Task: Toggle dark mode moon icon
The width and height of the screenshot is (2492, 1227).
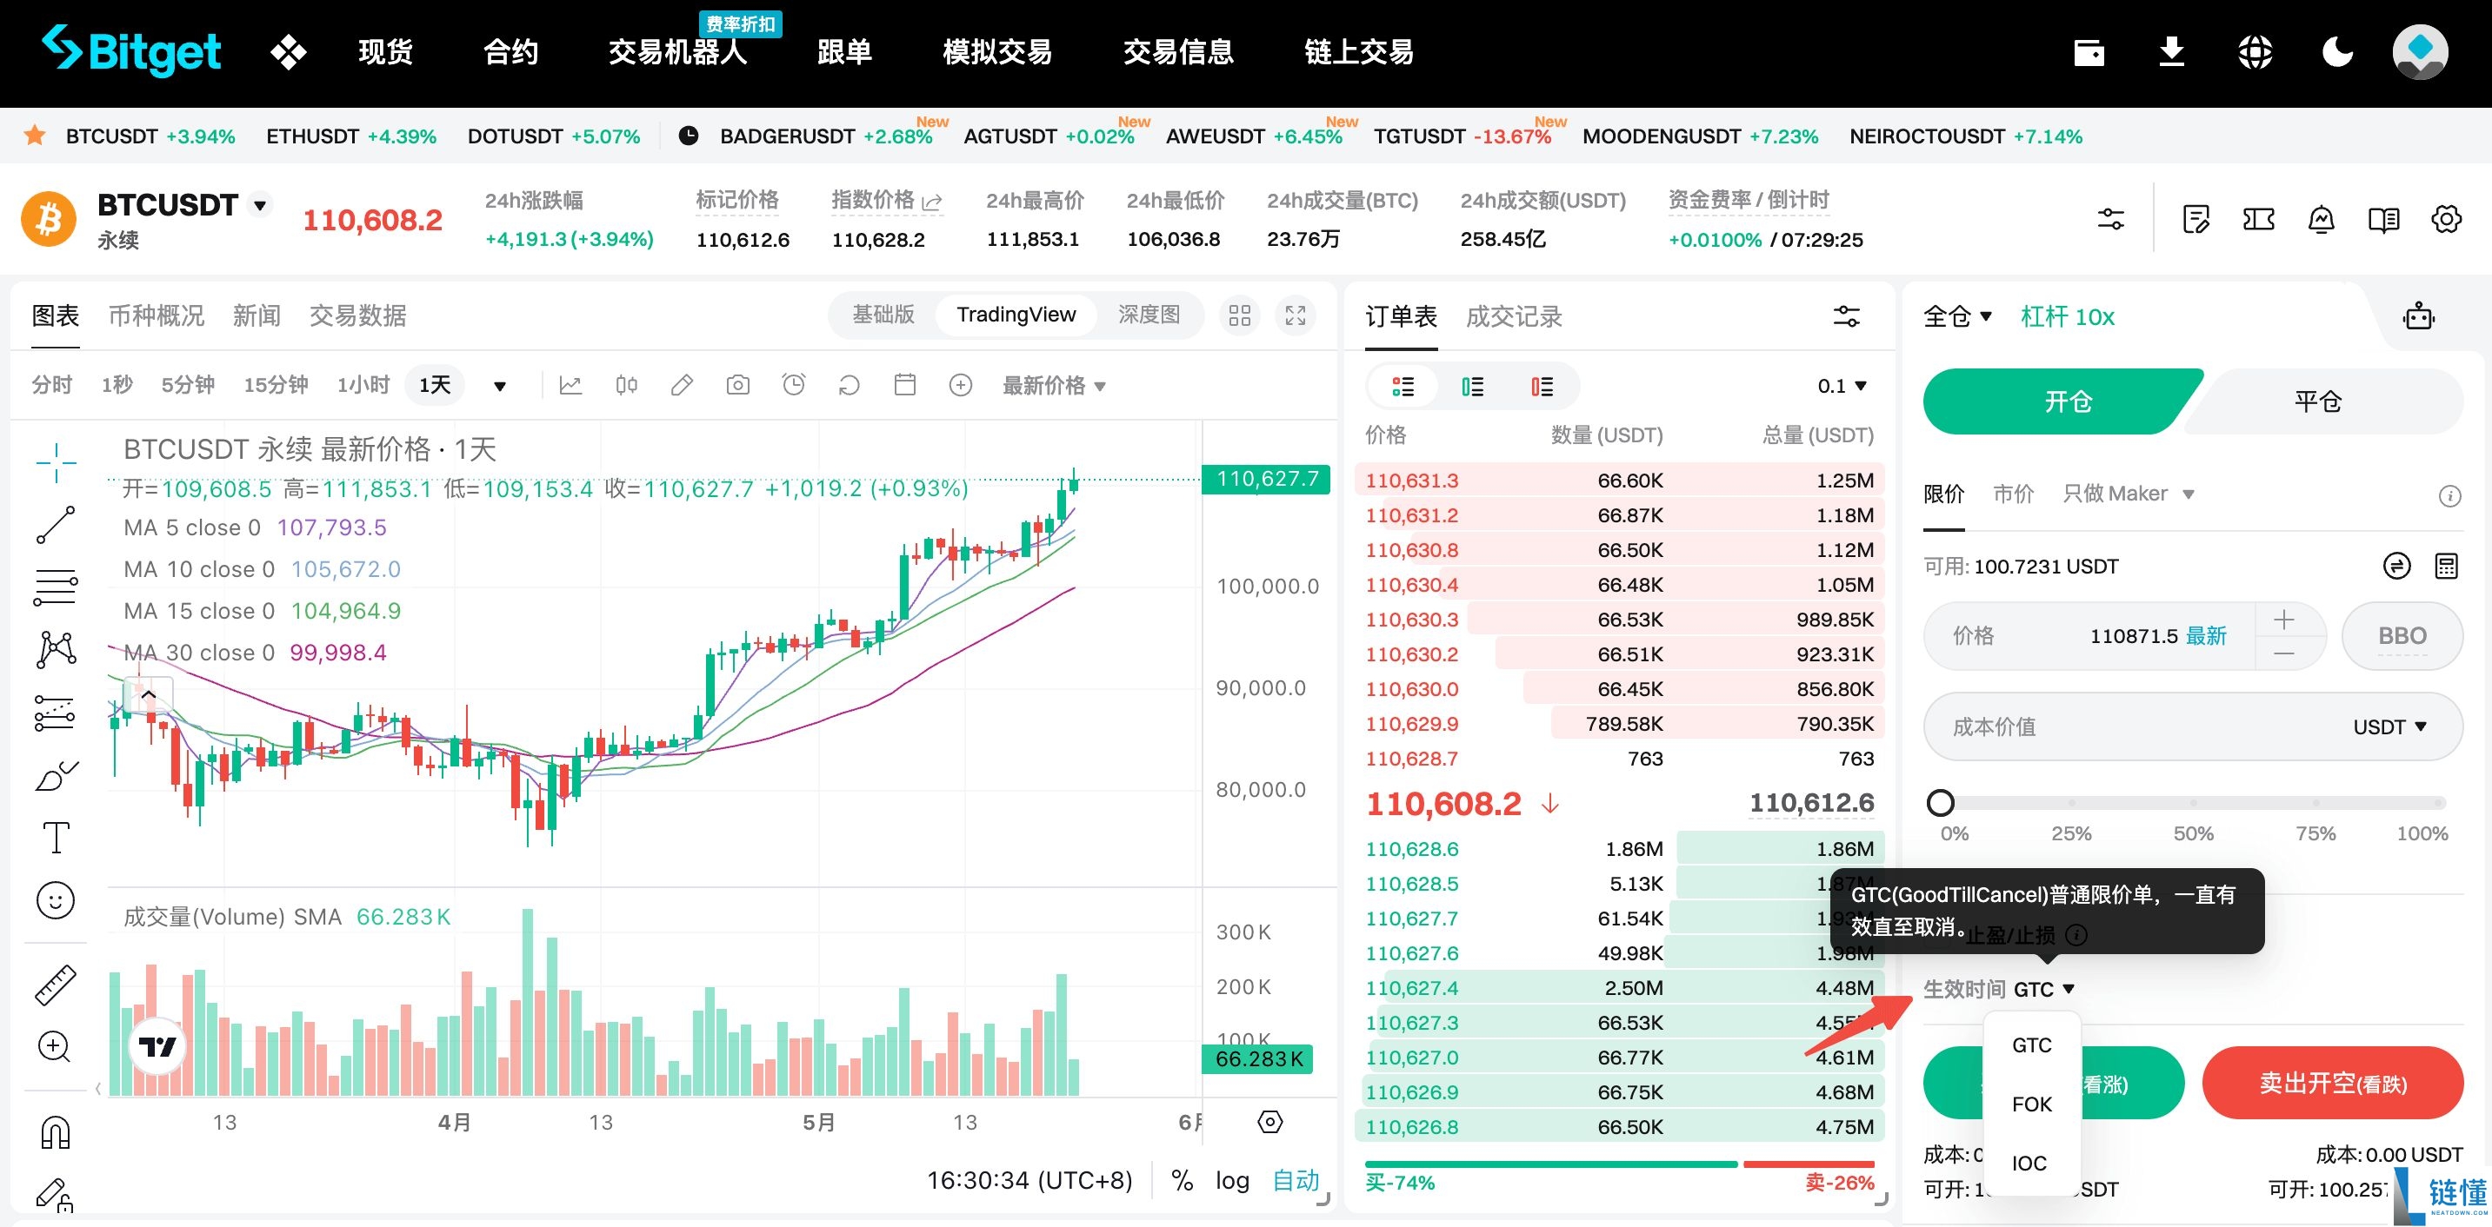Action: click(2337, 52)
